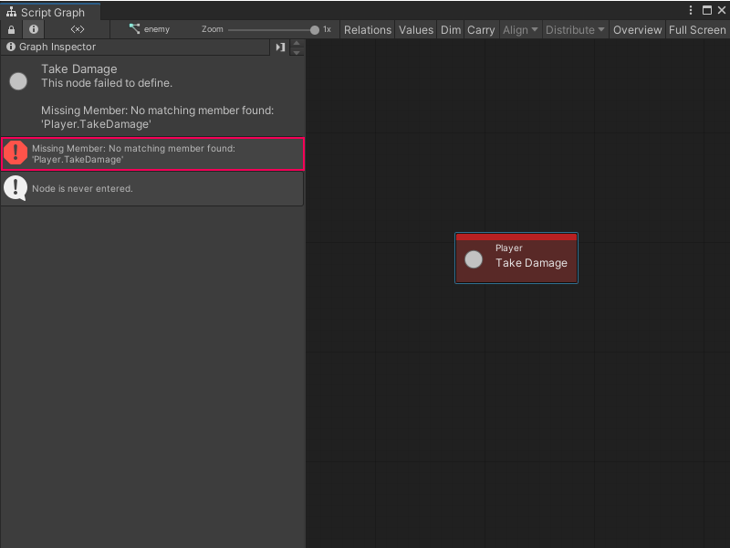Toggle the graph lock icon

coord(10,28)
